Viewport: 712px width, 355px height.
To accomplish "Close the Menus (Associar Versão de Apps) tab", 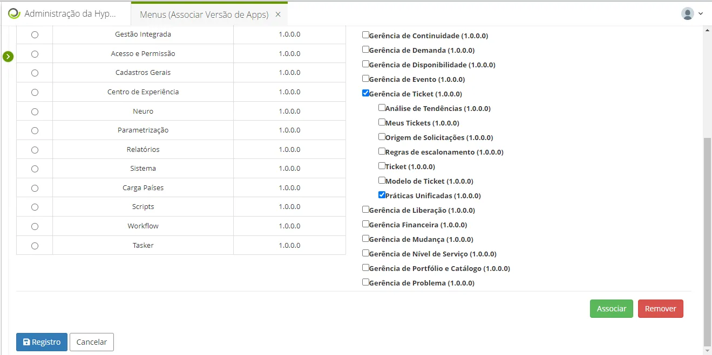I will 278,15.
